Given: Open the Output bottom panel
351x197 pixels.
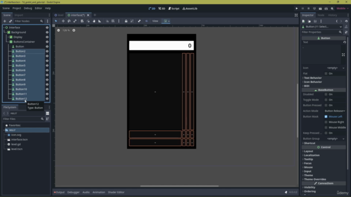Looking at the screenshot, I should click(x=59, y=192).
